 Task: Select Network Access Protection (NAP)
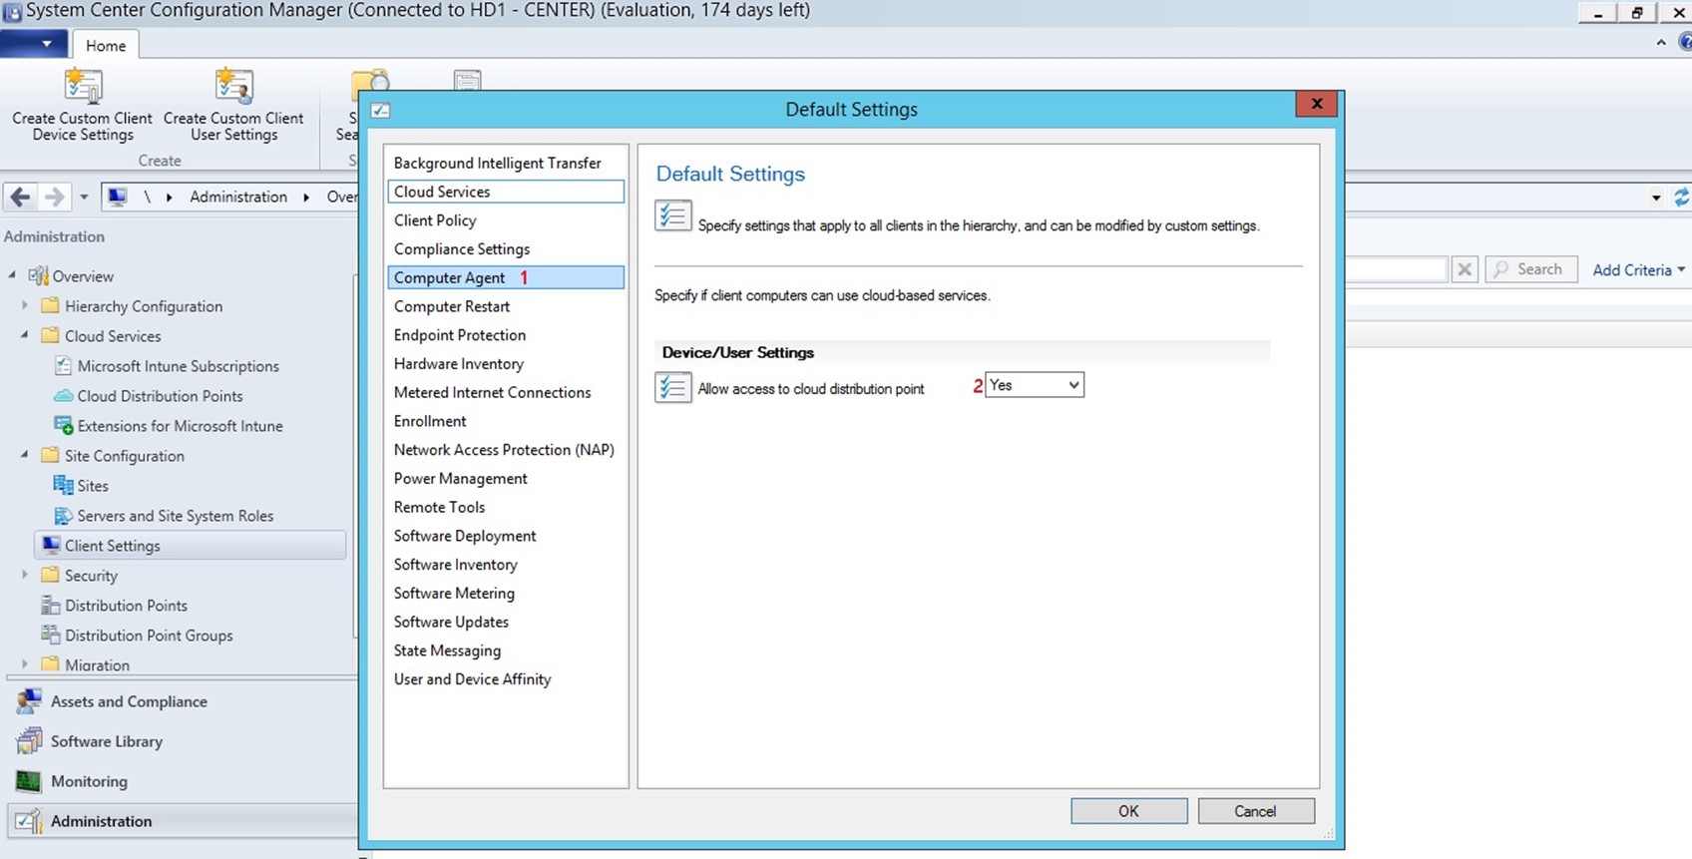[506, 450]
